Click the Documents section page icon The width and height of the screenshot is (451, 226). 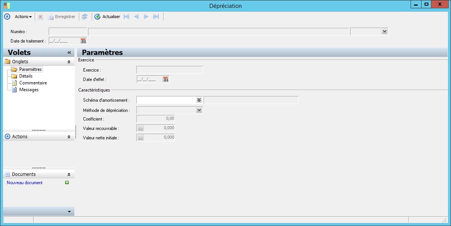pos(8,174)
